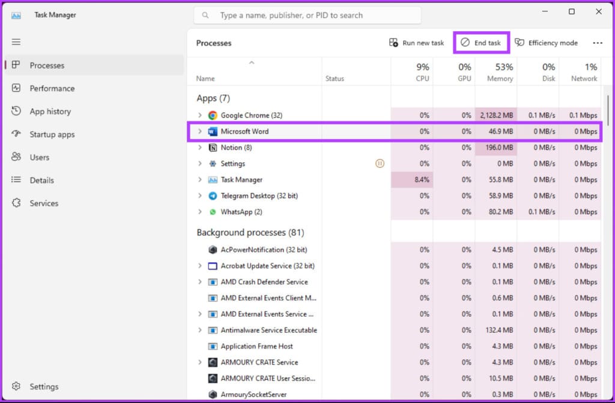The width and height of the screenshot is (615, 403).
Task: Click the Task Manager app icon in title bar
Action: 16,15
